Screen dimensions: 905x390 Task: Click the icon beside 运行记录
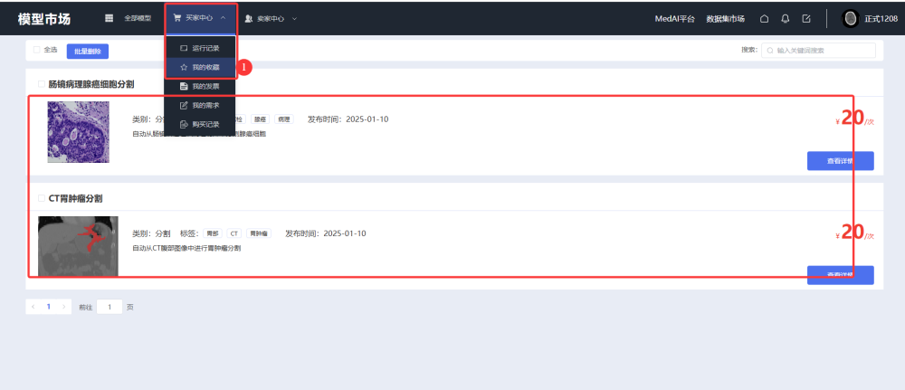(184, 49)
